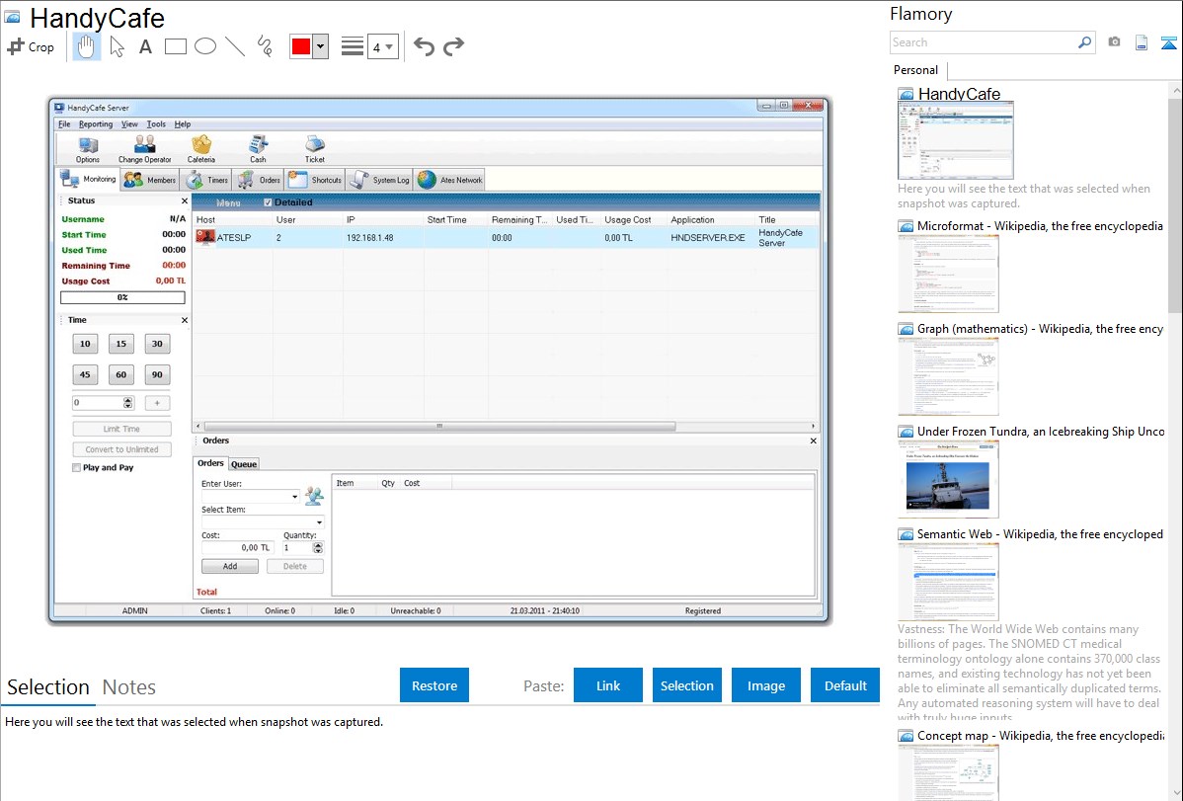Screen dimensions: 1183x801
Task: Undo the last annotation
Action: coord(424,46)
